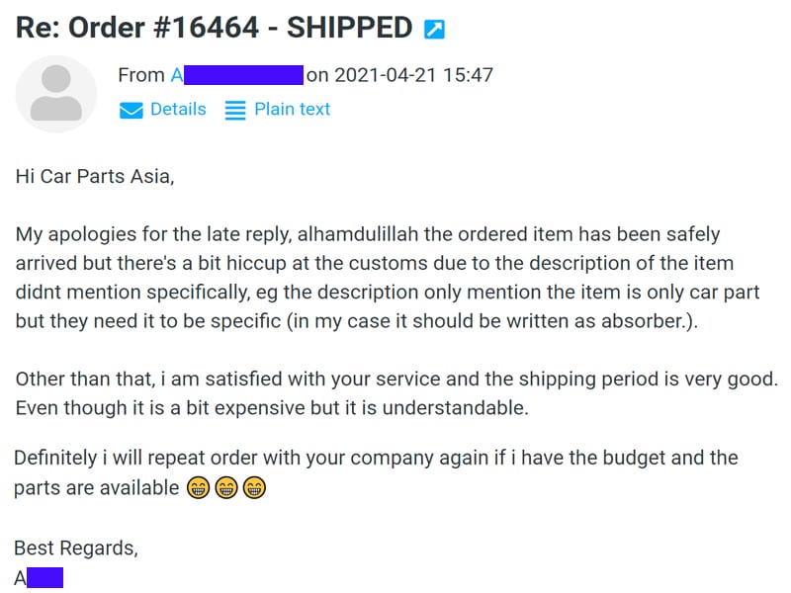The width and height of the screenshot is (791, 593).
Task: Click the first grinning emoji
Action: [199, 487]
